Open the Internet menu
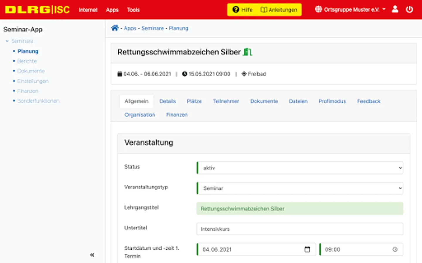Image resolution: width=422 pixels, height=263 pixels. (88, 10)
